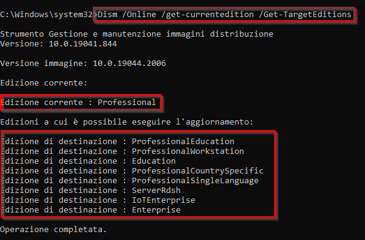This screenshot has height=240, width=365.
Task: Select the ServerRdsh target edition line
Action: point(90,191)
